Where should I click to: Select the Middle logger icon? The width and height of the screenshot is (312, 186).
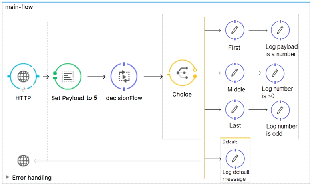(x=235, y=73)
